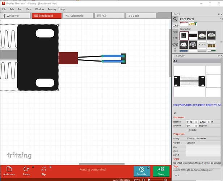Open the alibaba.com product link
223x181 pixels.
click(x=197, y=105)
